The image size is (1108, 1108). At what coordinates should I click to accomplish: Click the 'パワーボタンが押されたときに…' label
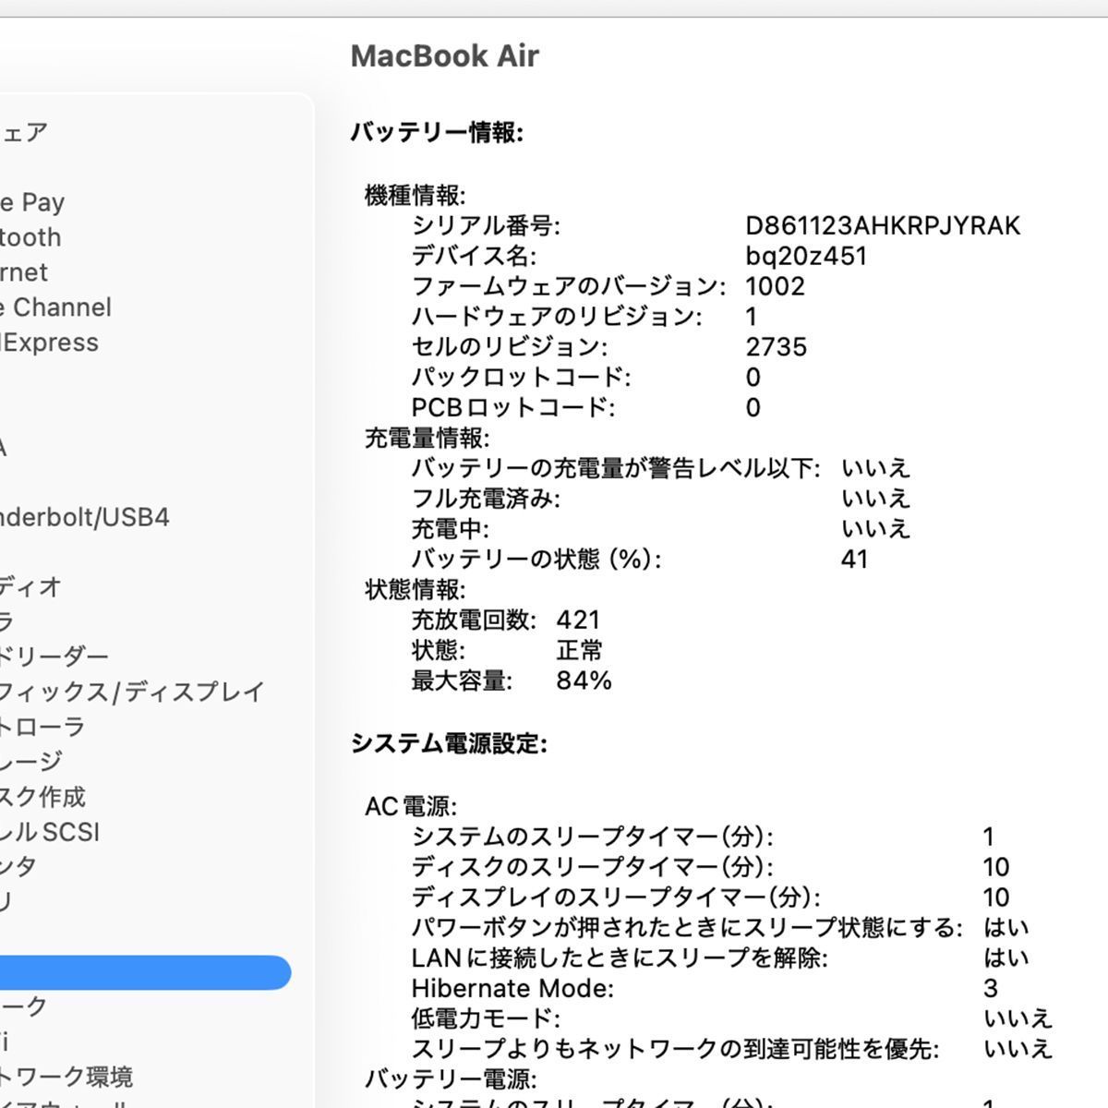pyautogui.click(x=687, y=928)
